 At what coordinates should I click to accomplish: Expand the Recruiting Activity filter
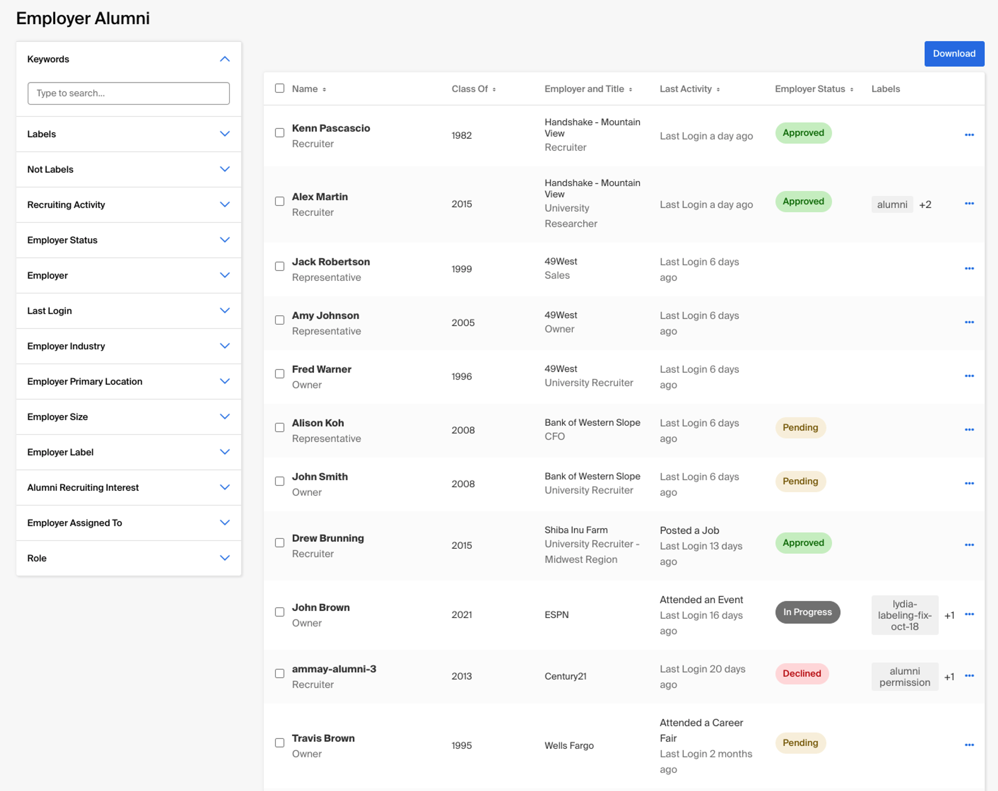coord(225,205)
